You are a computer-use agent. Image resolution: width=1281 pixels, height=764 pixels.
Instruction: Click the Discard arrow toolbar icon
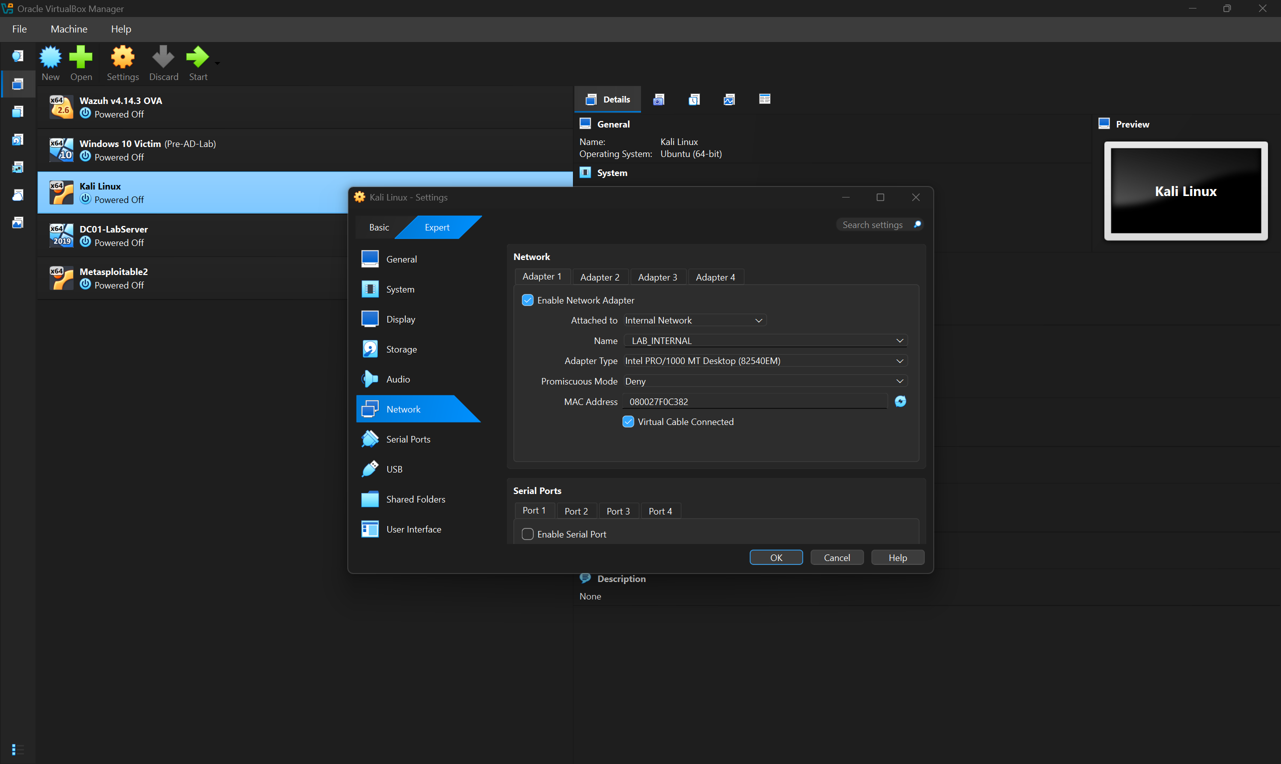[163, 57]
